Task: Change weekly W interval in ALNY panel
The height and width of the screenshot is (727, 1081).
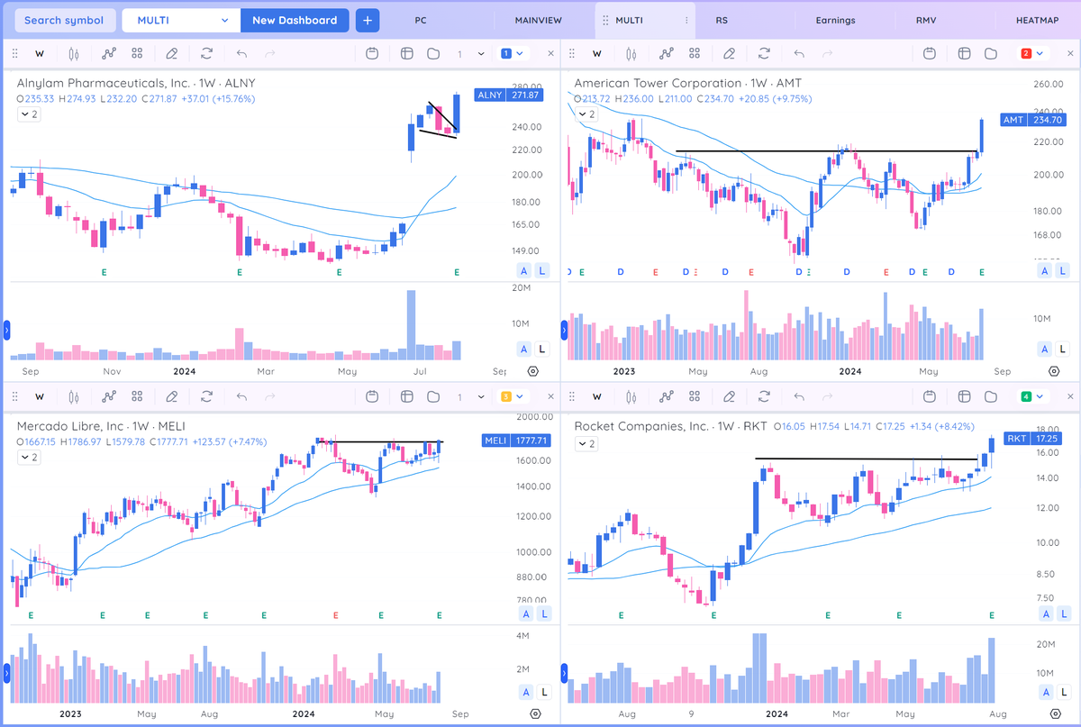Action: 39,54
